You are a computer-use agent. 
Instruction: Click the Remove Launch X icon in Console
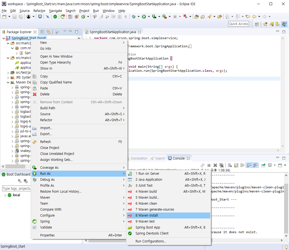[x=215, y=165]
